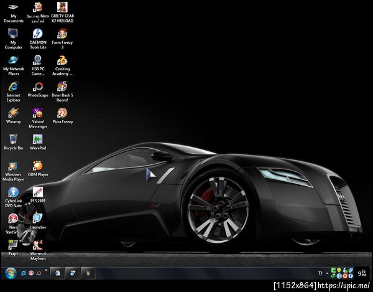Select the My Network Places icon

pyautogui.click(x=14, y=65)
